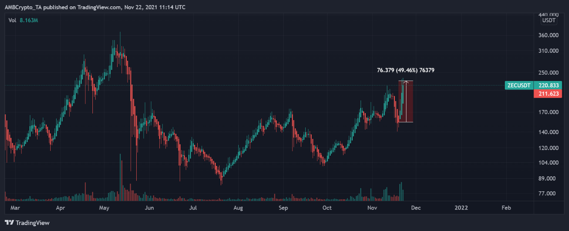This screenshot has width=569, height=231.
Task: Click the 120.000 price axis label
Action: (x=548, y=148)
